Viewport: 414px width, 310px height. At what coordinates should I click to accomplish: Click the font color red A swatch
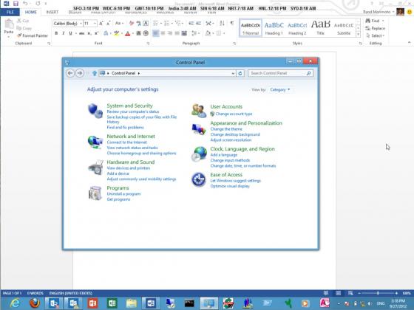point(127,33)
